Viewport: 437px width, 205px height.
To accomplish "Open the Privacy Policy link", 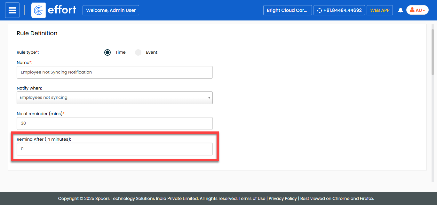I will click(x=282, y=199).
